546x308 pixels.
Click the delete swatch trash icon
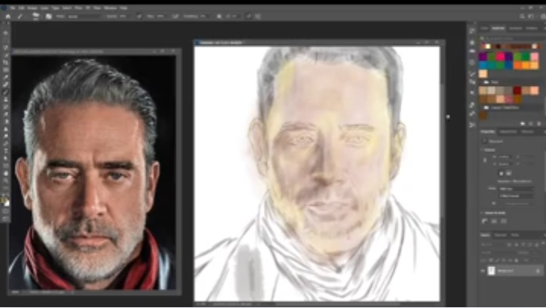tap(539, 124)
